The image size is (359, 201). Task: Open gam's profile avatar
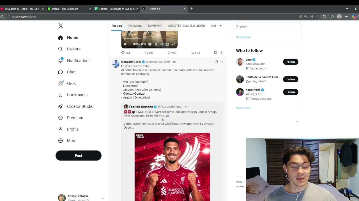pyautogui.click(x=240, y=62)
